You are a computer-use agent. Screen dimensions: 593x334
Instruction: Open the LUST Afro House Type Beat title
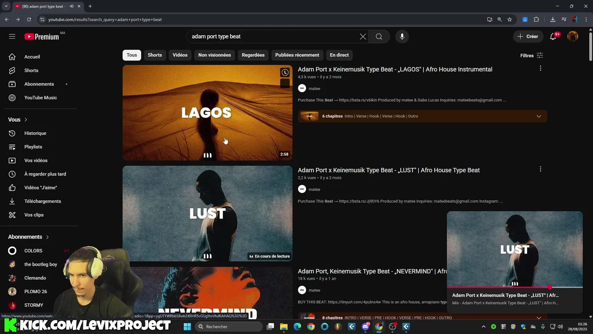click(x=389, y=170)
